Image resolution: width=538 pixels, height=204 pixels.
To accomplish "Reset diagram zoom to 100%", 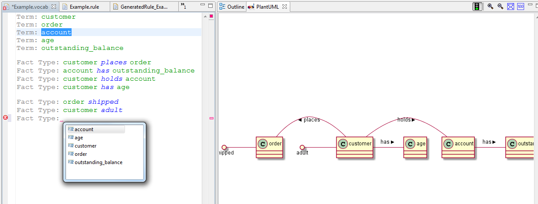I will (521, 7).
